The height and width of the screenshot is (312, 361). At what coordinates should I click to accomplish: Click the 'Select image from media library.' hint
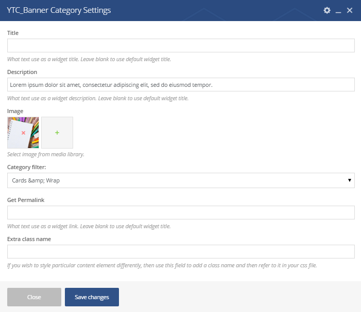(x=46, y=154)
